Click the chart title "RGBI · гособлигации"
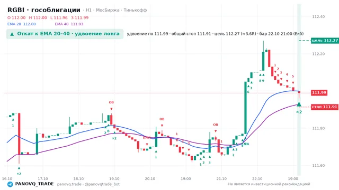 pyautogui.click(x=44, y=10)
